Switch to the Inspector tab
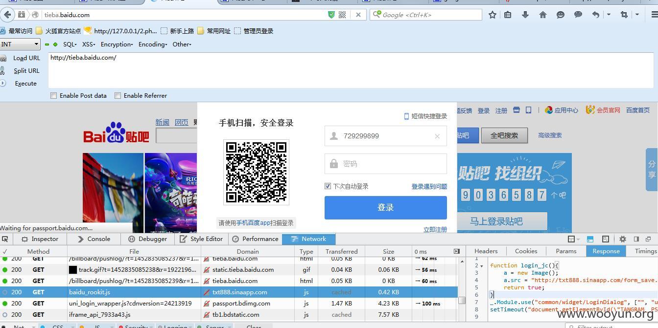The width and height of the screenshot is (658, 328). (40, 239)
